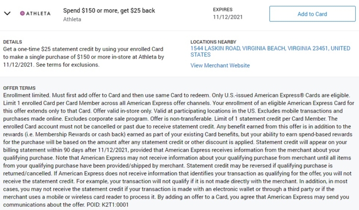Open the View Merchant Website link

pos(220,65)
